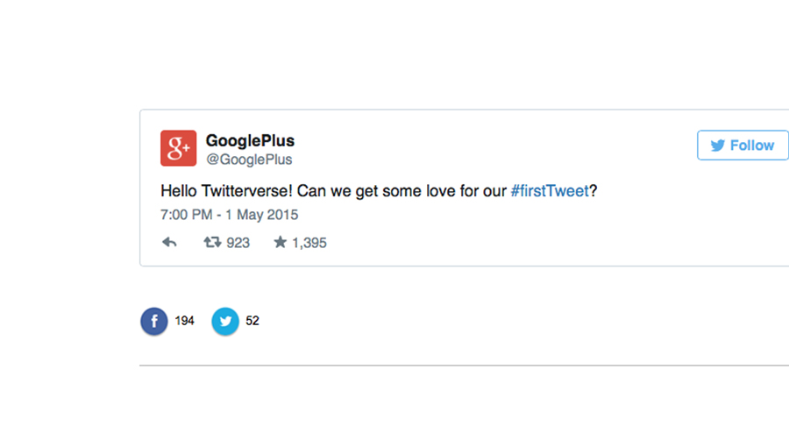This screenshot has width=789, height=447.
Task: Click the tweet text 'Hello Twitterverse!'
Action: tap(226, 191)
